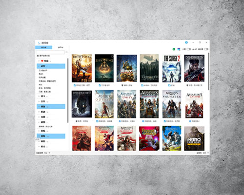Open Assassin's Creed Syndicate cover
Image resolution: width=244 pixels, height=195 pixels.
tap(149, 104)
